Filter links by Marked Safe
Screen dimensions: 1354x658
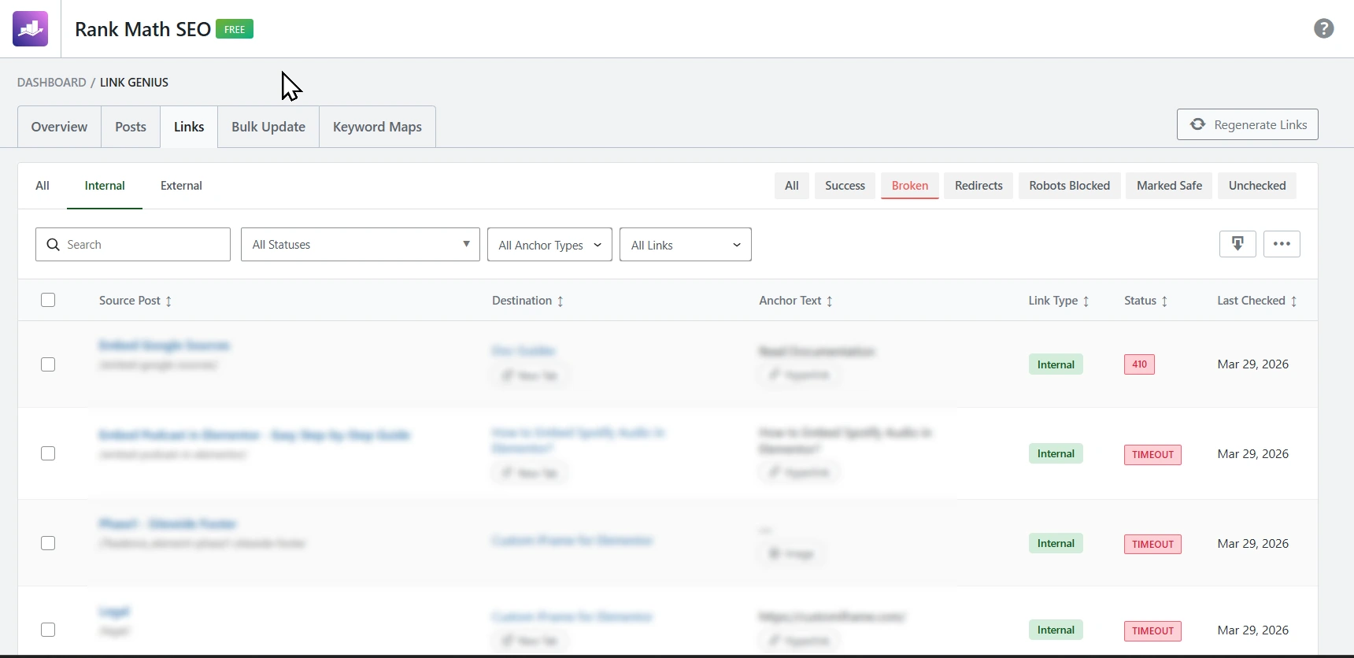(x=1169, y=186)
